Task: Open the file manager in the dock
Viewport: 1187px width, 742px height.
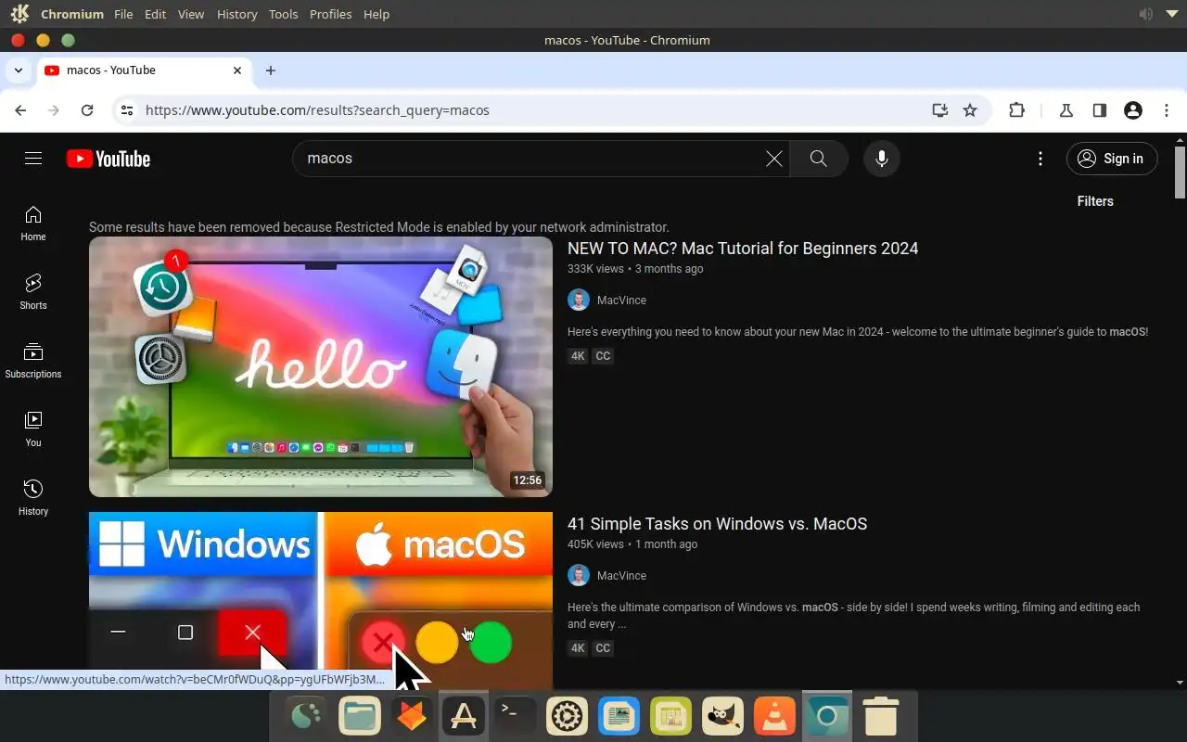Action: point(360,716)
